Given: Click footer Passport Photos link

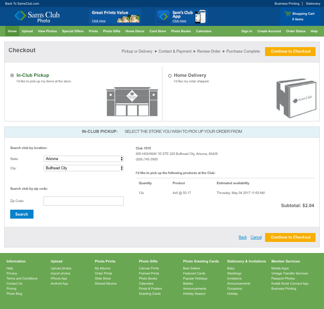Looking at the screenshot, I should (x=283, y=278).
